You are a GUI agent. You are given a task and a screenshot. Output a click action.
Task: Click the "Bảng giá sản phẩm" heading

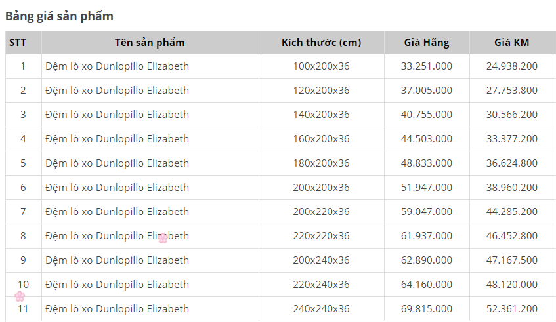[x=59, y=16]
